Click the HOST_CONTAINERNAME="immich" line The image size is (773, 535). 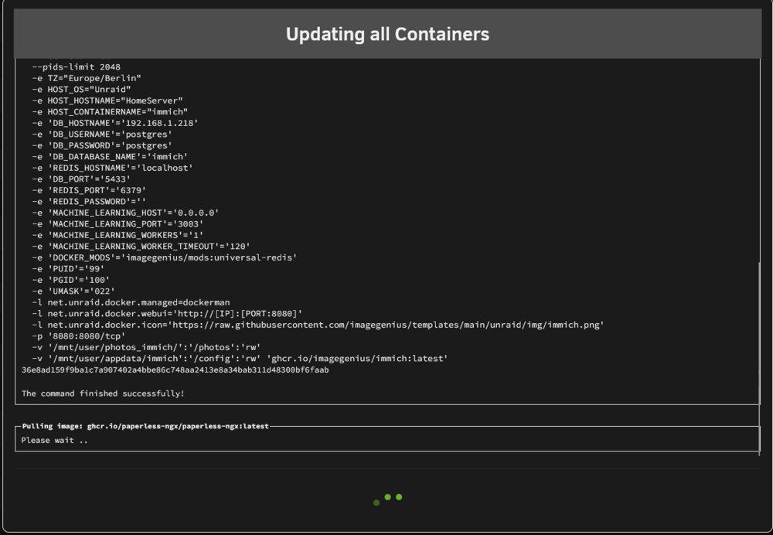click(110, 112)
